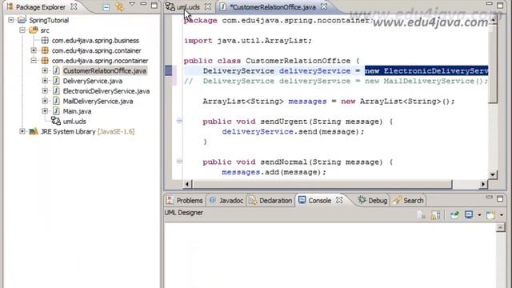
Task: Switch to CustomerRelationOffice.java editor tab
Action: click(x=273, y=7)
